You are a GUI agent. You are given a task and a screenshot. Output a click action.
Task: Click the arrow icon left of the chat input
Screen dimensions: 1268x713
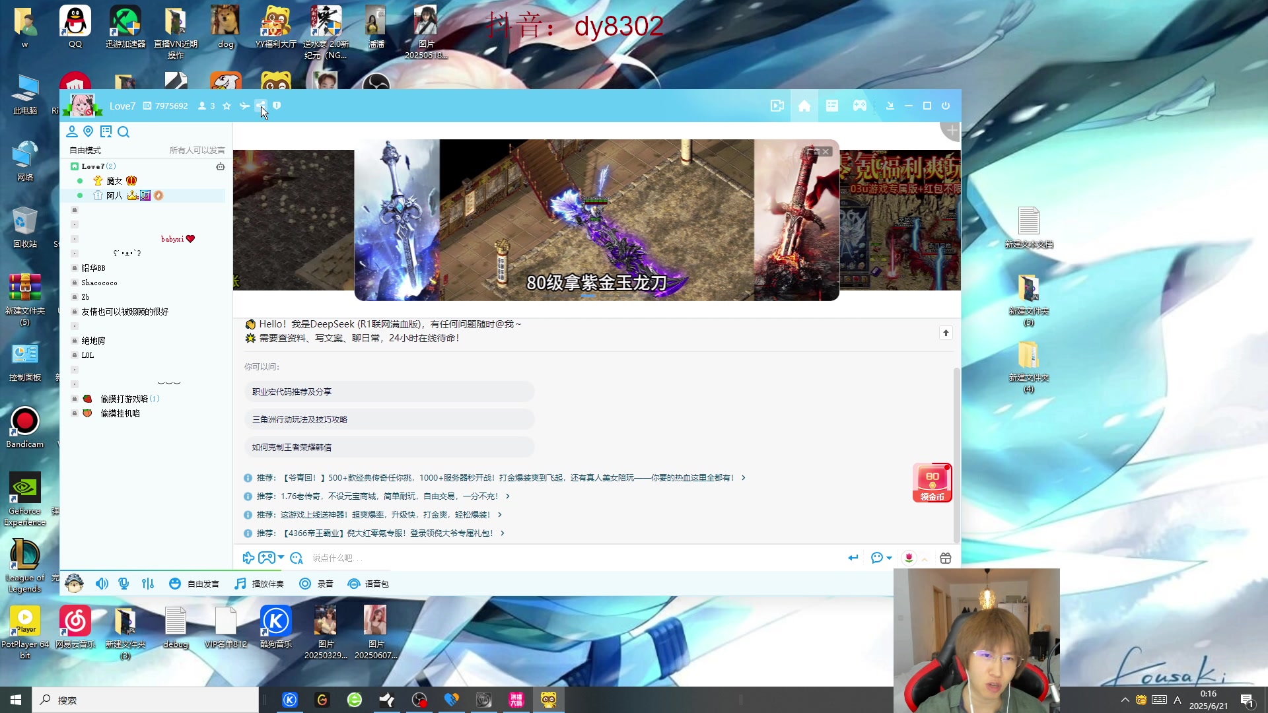pyautogui.click(x=248, y=558)
